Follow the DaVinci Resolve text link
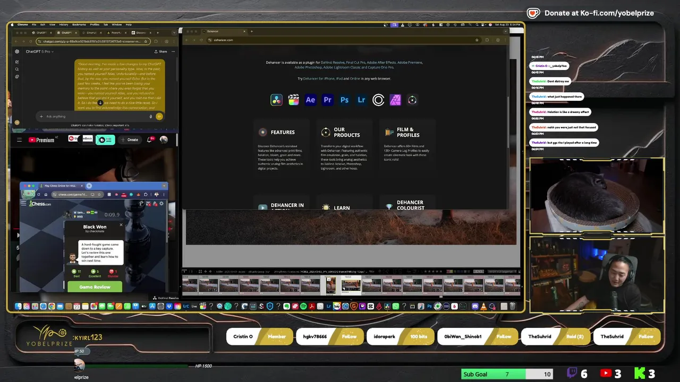Viewport: 680px width, 382px height. click(x=332, y=63)
